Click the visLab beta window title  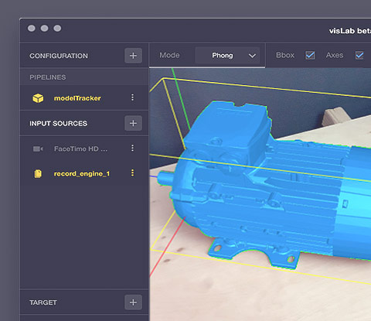pos(350,31)
